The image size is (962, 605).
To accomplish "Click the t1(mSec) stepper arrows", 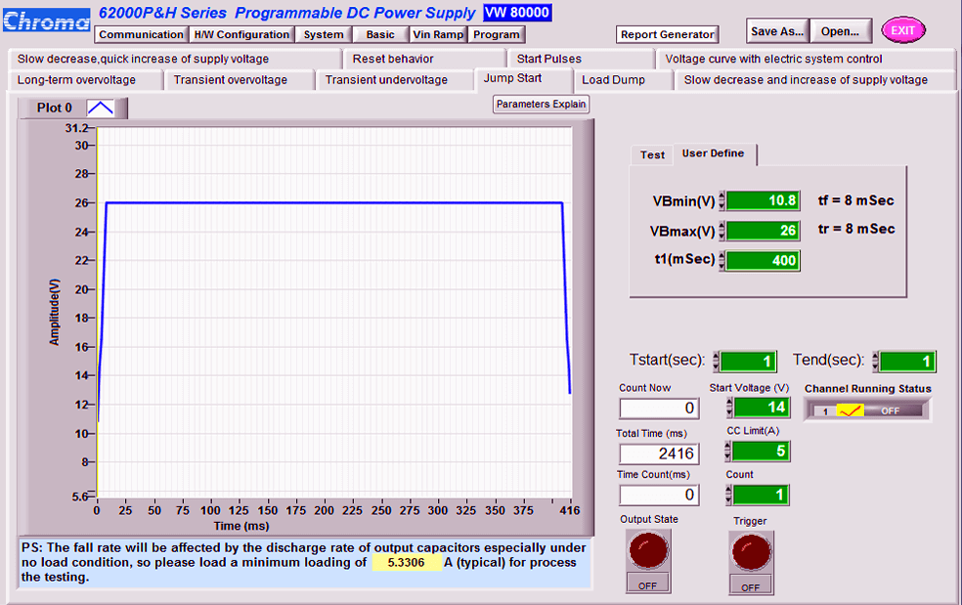I will (x=721, y=260).
